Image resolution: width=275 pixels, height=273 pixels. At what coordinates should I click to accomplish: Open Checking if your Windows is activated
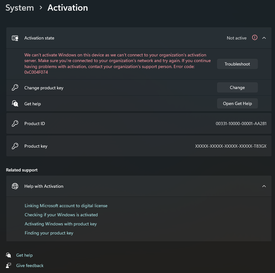tap(61, 215)
